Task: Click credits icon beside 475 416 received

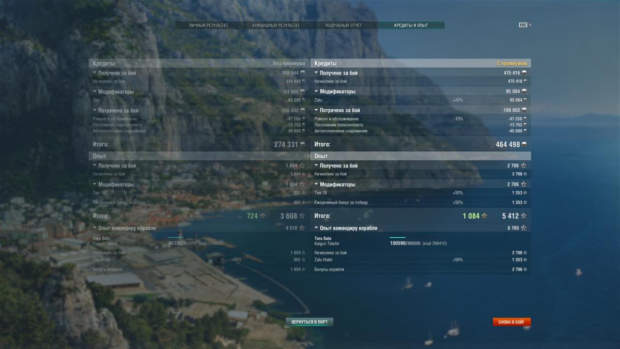Action: coord(524,73)
